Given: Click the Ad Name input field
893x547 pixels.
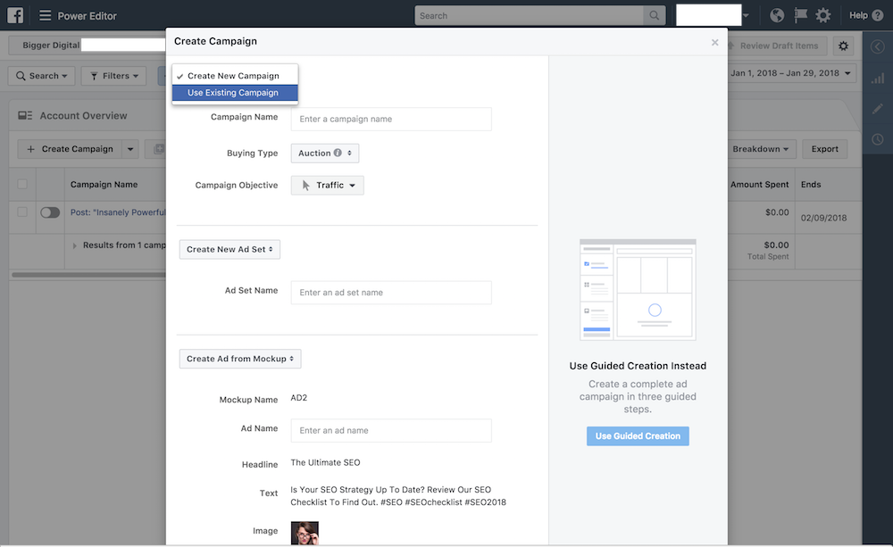Looking at the screenshot, I should click(x=391, y=430).
